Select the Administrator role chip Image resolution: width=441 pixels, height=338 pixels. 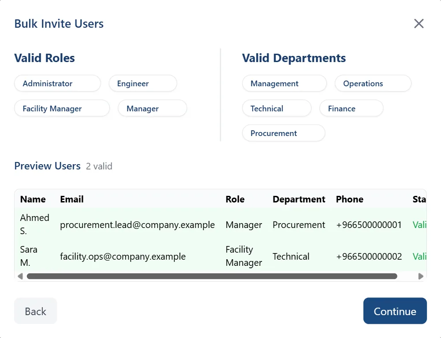coord(57,83)
